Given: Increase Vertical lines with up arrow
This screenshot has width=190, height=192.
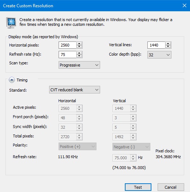Looking at the screenshot, I should click(x=168, y=44).
